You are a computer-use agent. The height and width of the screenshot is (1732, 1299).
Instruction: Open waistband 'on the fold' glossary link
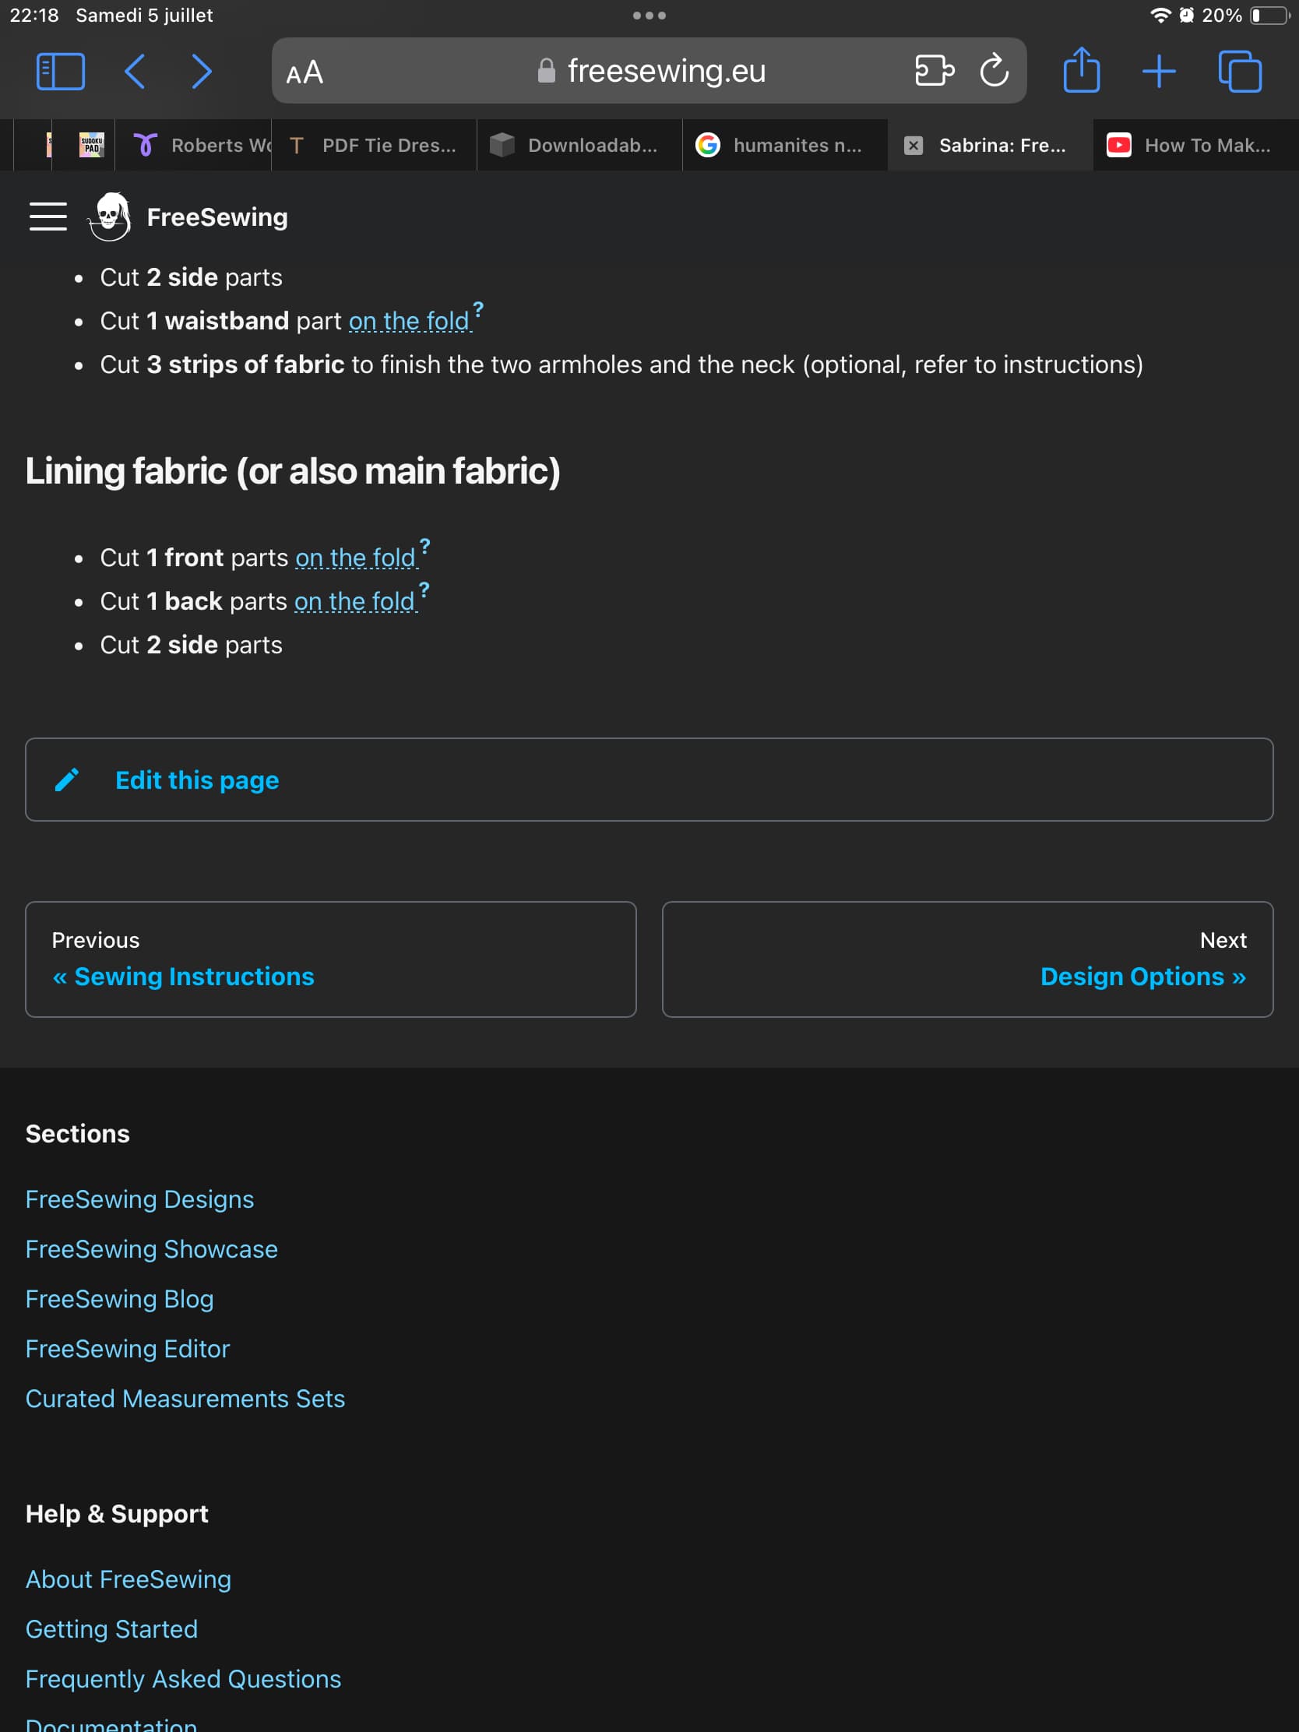pos(410,321)
